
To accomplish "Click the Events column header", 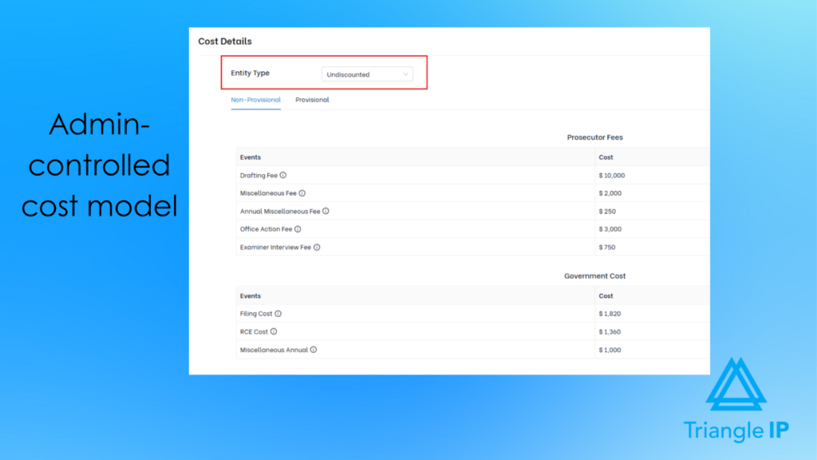I will (250, 157).
